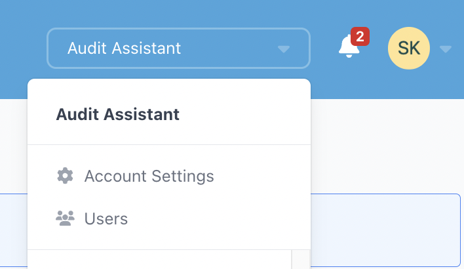Open the notifications bell
464x269 pixels.
(x=349, y=47)
